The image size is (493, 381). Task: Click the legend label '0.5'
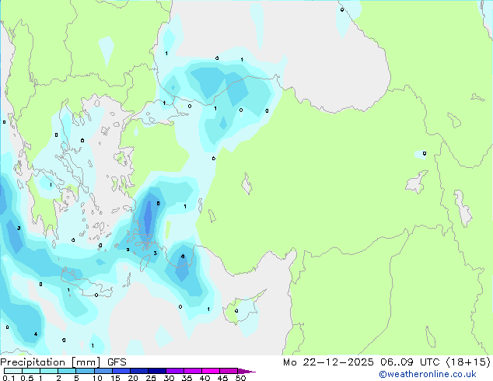click(27, 378)
